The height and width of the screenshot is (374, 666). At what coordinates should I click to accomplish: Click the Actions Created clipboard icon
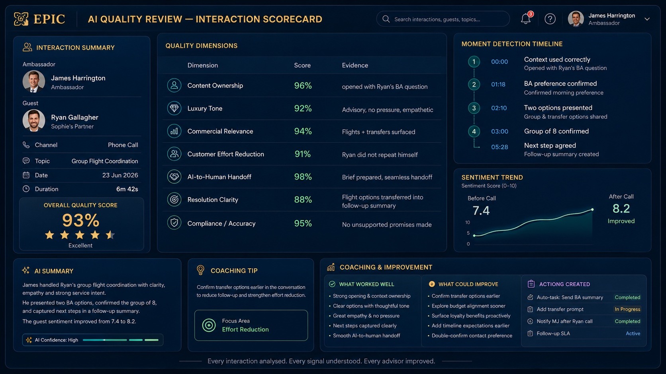[x=531, y=284]
